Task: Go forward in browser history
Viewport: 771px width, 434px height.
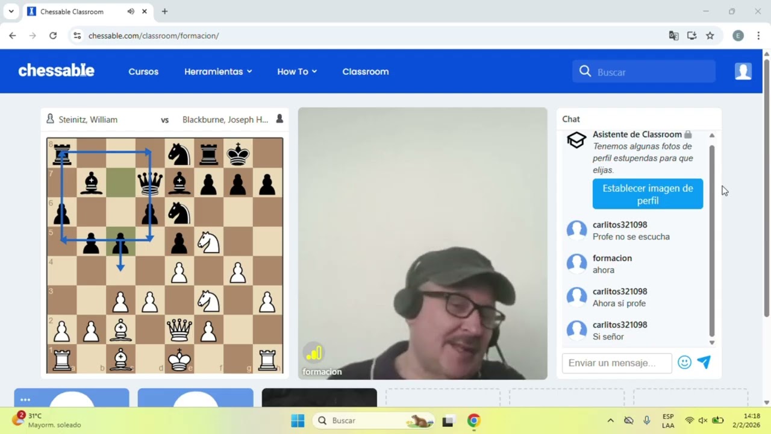Action: (x=33, y=36)
